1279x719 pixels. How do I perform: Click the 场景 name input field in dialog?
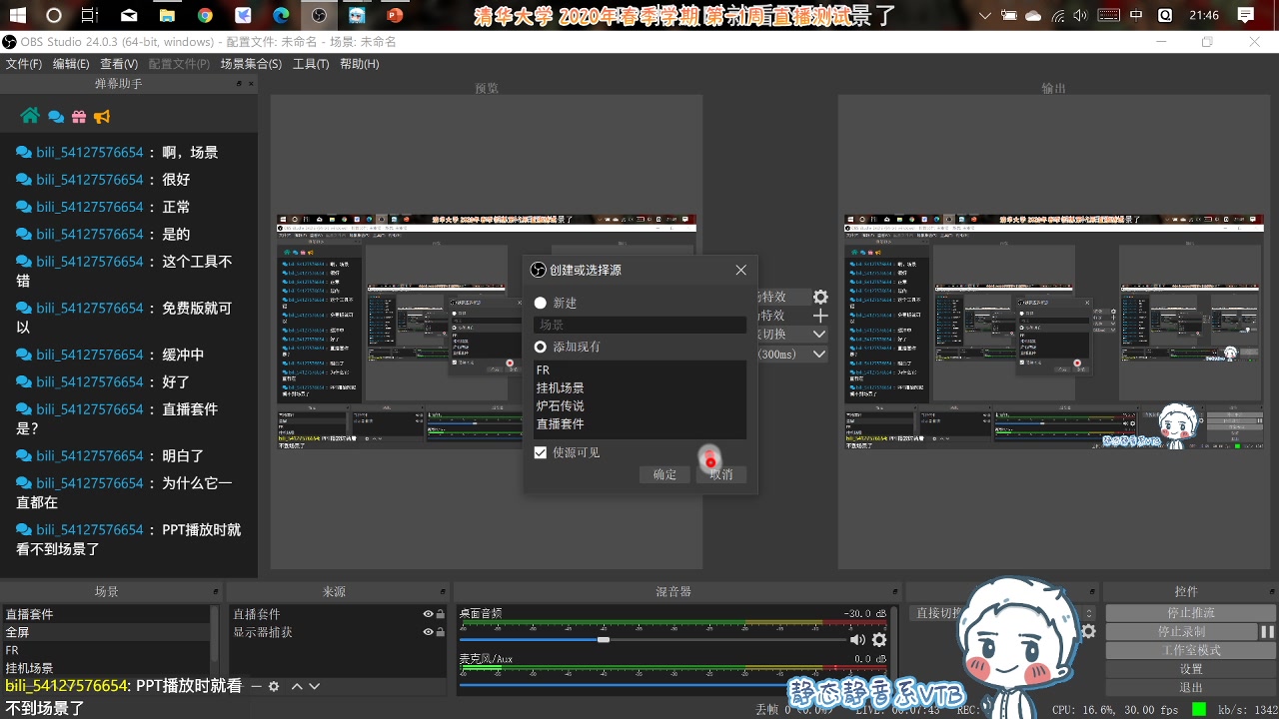click(x=639, y=325)
